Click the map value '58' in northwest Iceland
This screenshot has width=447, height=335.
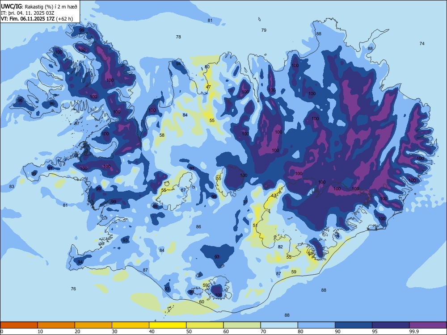click(x=162, y=135)
